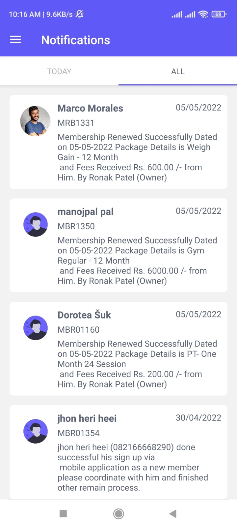This screenshot has width=237, height=528.
Task: Tap Wi-Fi status bar icon
Action: tap(203, 14)
